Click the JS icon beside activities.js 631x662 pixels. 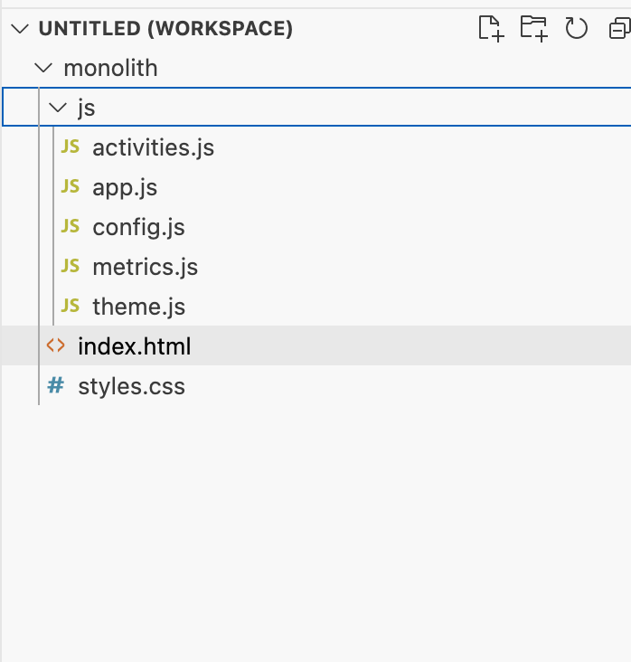(x=71, y=147)
